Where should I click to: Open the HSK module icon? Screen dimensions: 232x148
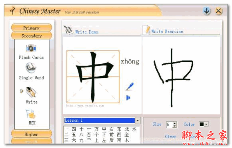31,114
